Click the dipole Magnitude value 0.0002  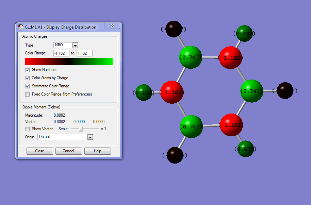pos(59,115)
